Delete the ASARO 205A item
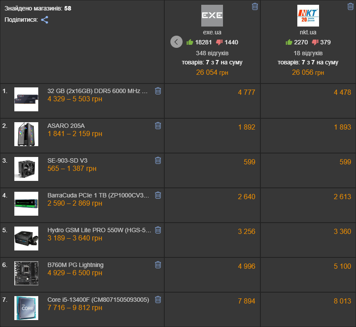 point(158,126)
